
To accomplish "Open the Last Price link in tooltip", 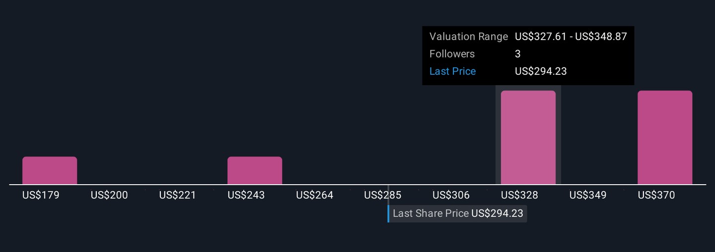I will coord(452,71).
